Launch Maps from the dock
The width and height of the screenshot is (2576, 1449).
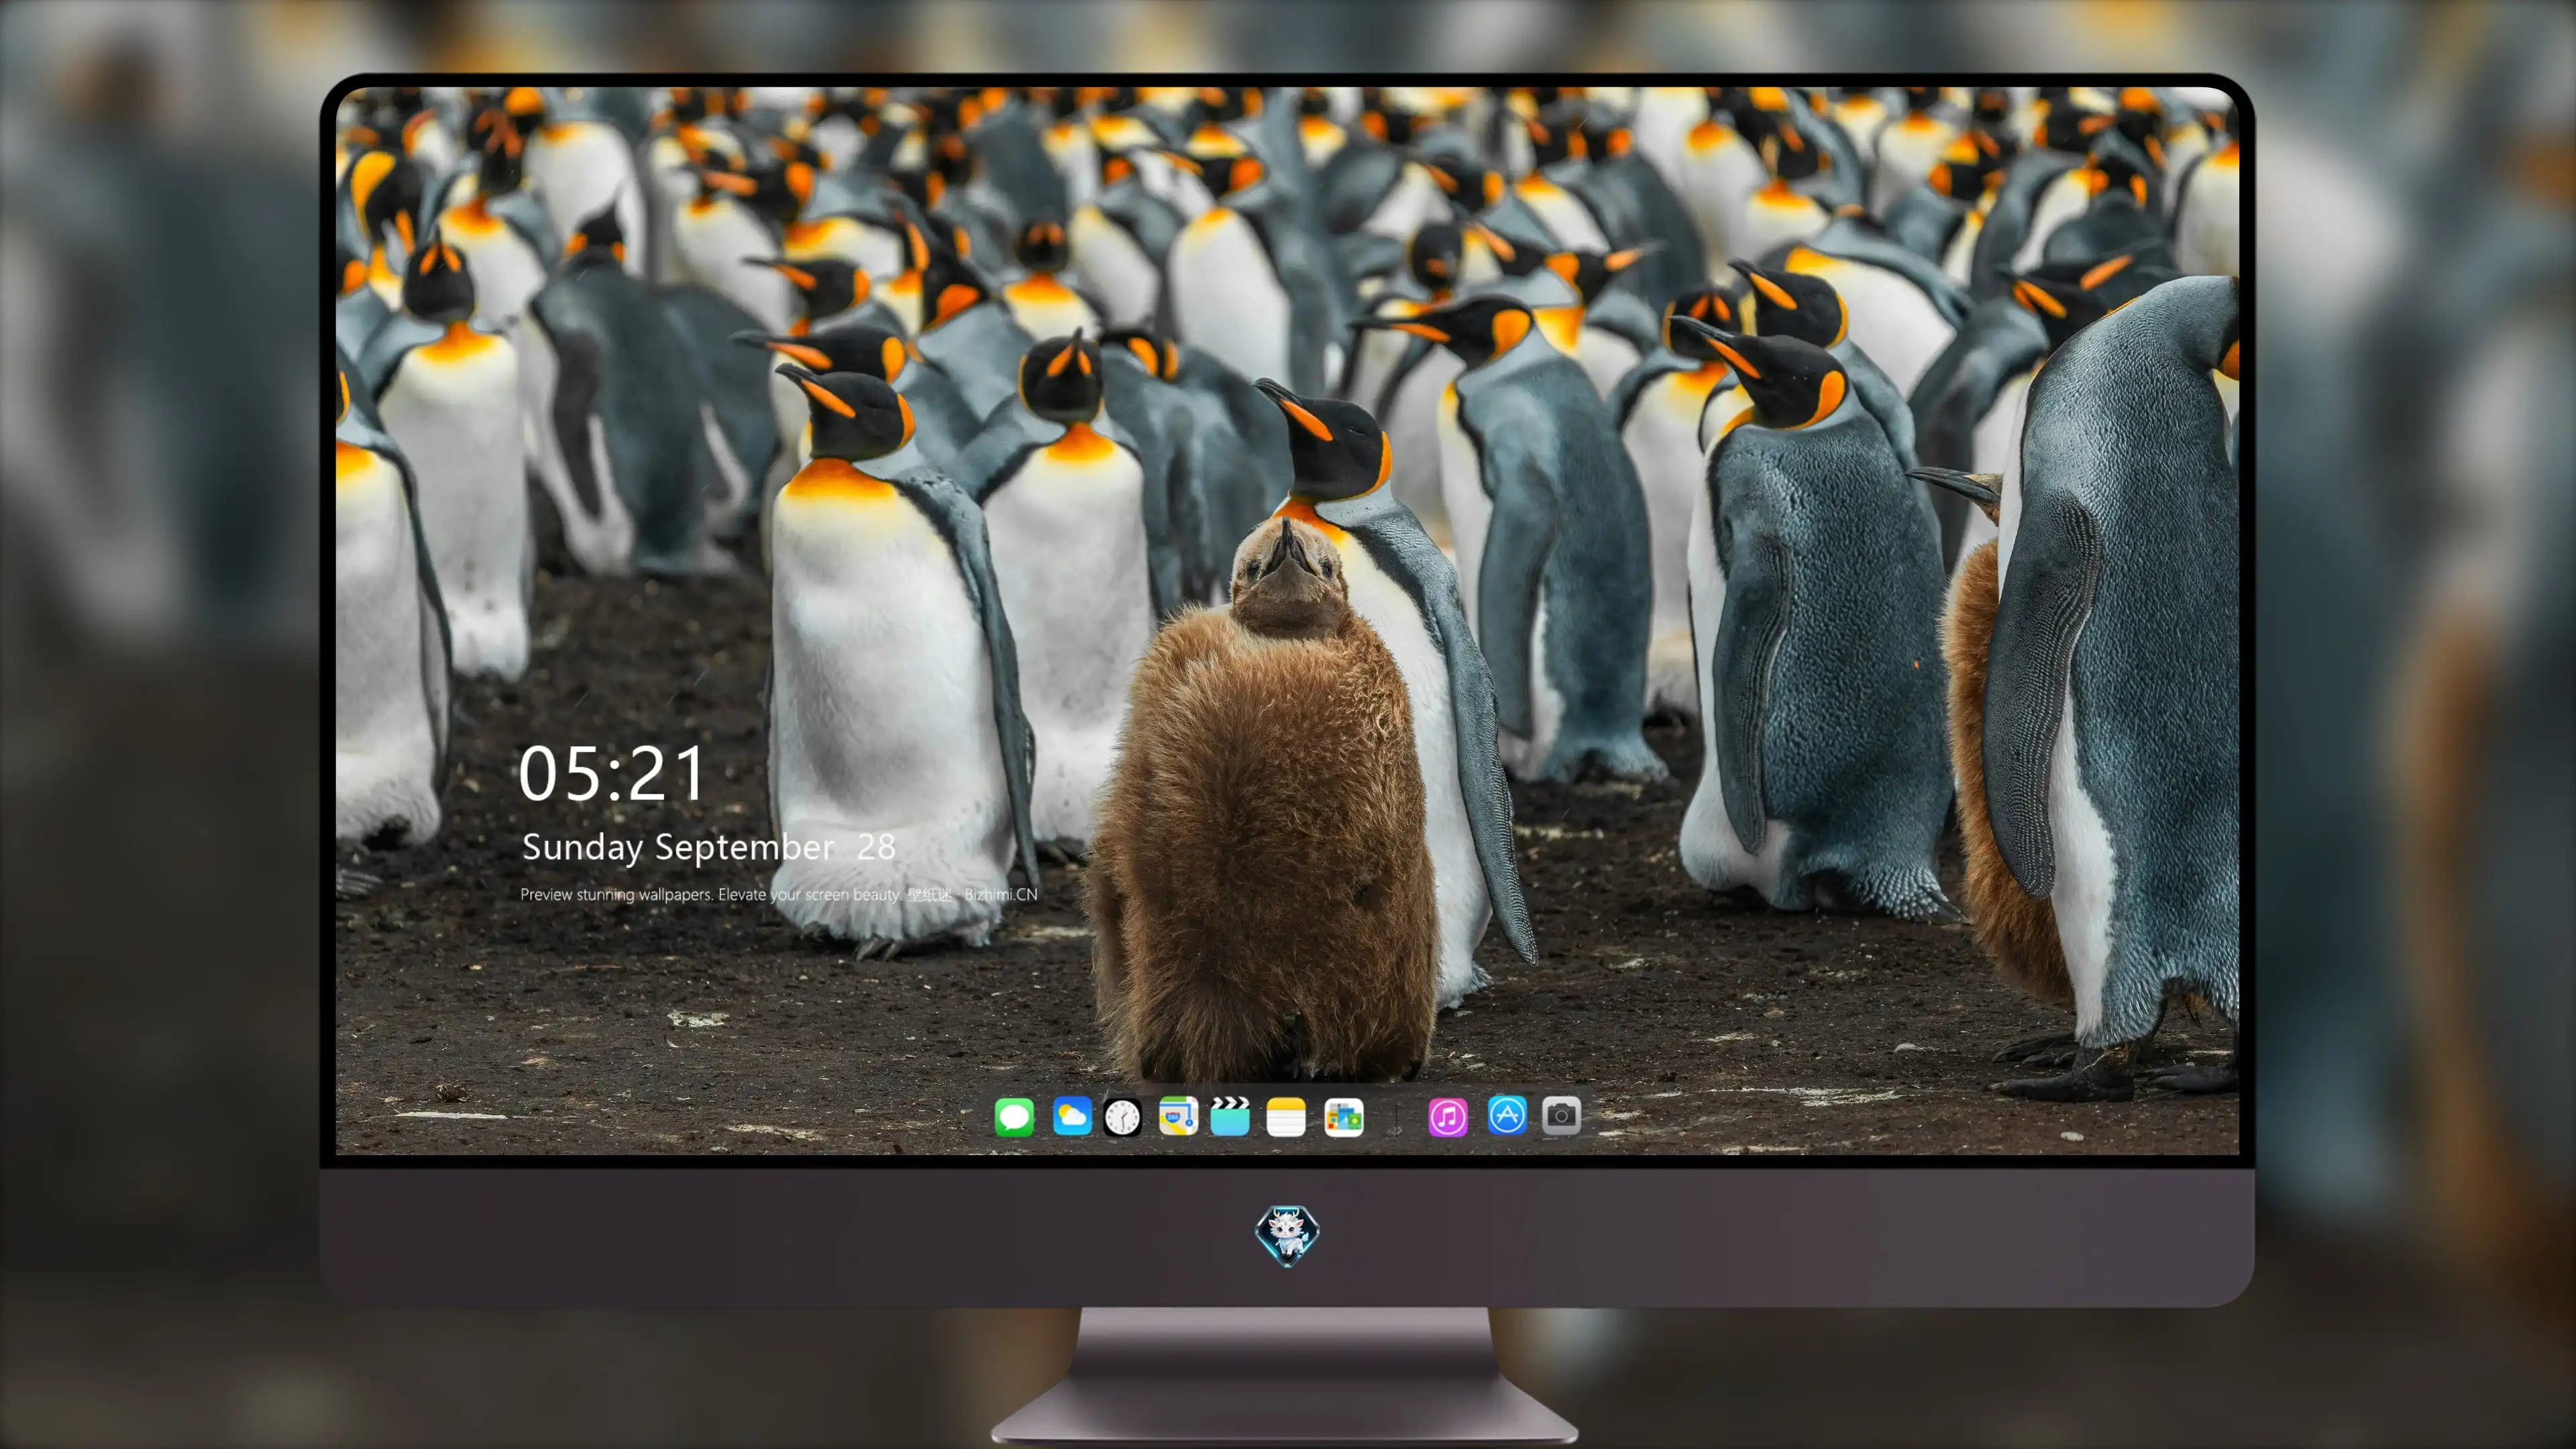(x=1178, y=1116)
